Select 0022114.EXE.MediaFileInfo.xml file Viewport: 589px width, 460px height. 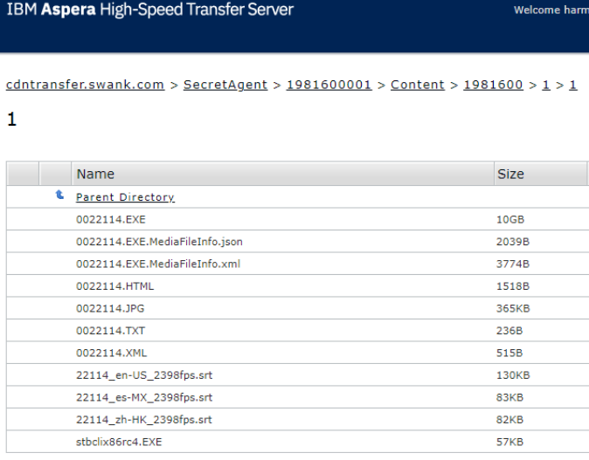[157, 264]
